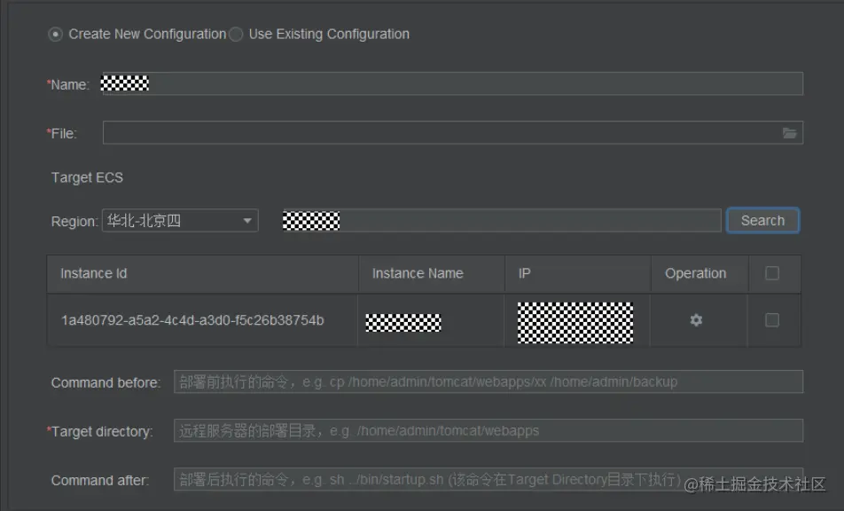Select Use Existing Configuration radio button

click(x=236, y=35)
